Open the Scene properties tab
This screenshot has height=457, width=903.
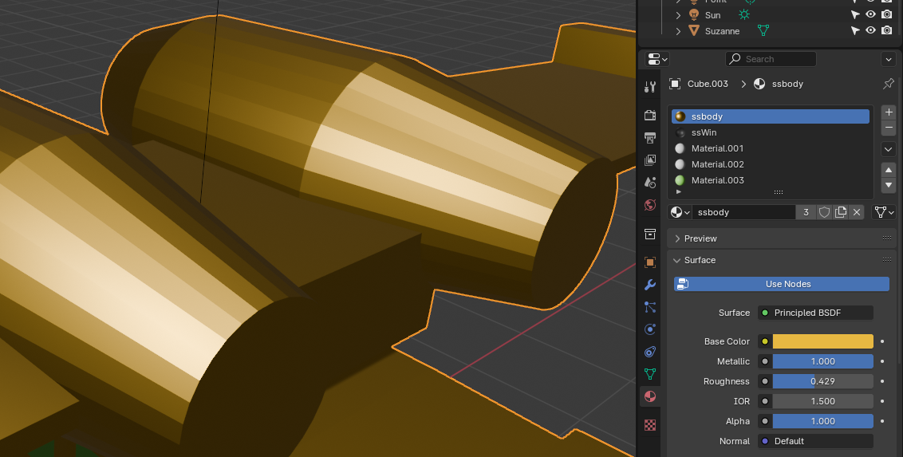(650, 183)
